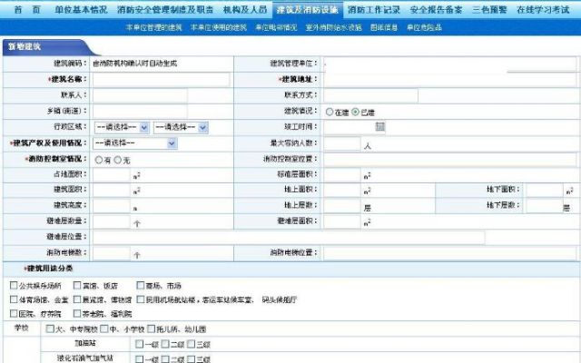
Task: Focus the 最大容纳人数 input field
Action: [x=341, y=143]
